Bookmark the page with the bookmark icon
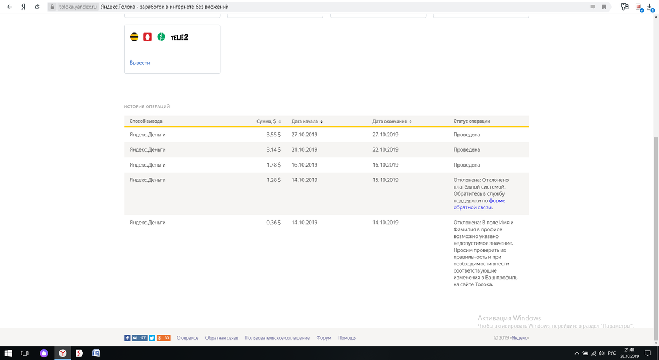This screenshot has height=360, width=659. pyautogui.click(x=604, y=7)
